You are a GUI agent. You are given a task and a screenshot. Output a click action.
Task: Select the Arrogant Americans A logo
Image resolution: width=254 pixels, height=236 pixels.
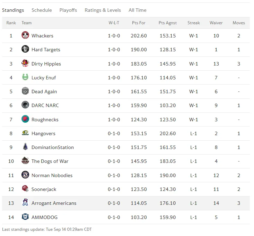click(25, 202)
